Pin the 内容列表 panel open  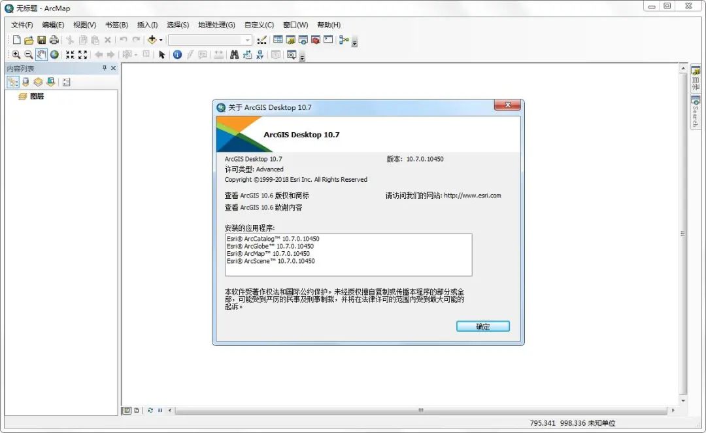[105, 68]
